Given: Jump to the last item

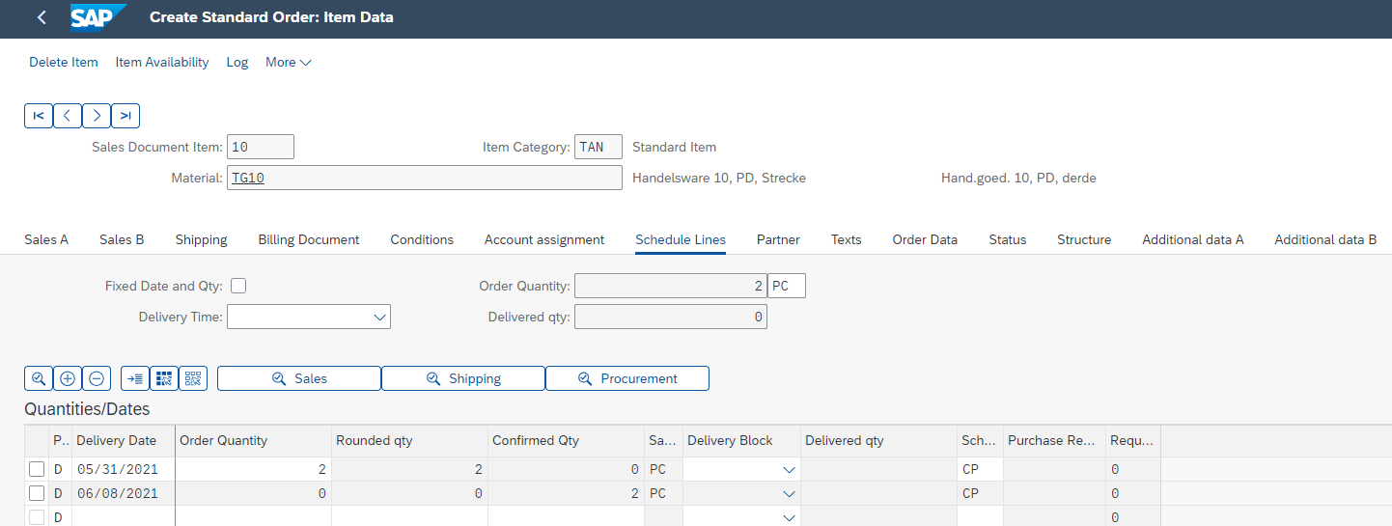Looking at the screenshot, I should click(x=125, y=116).
